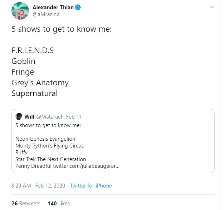Open the Alexander Thian display name link
This screenshot has height=210, width=224.
[53, 7]
